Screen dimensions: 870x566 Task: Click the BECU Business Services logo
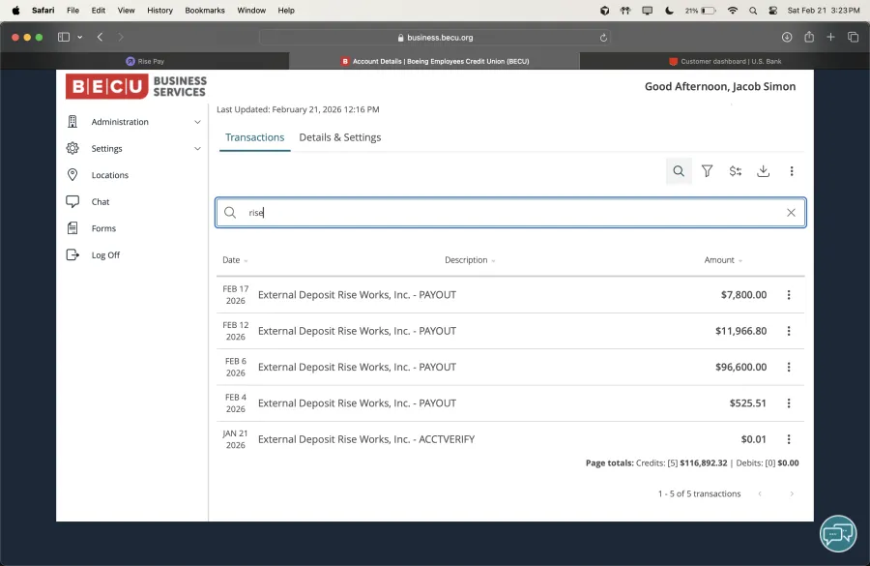[x=136, y=86]
